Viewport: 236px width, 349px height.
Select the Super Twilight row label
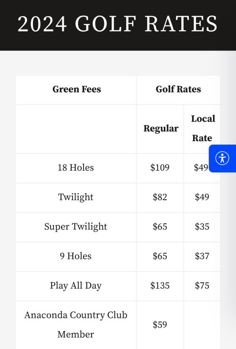[x=76, y=227]
